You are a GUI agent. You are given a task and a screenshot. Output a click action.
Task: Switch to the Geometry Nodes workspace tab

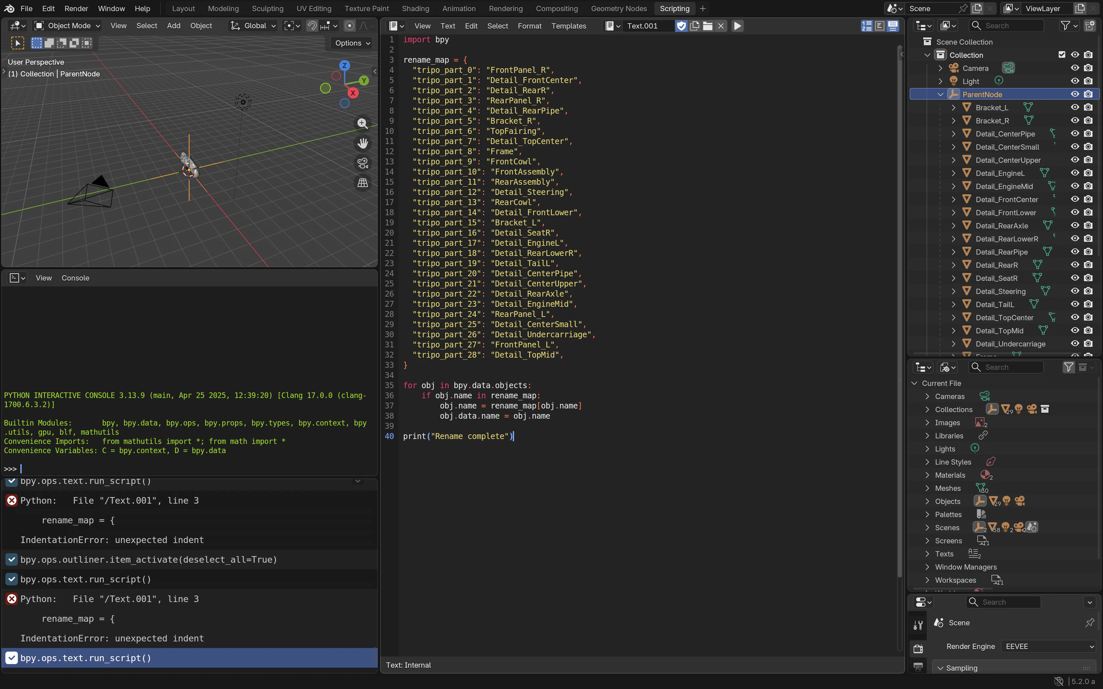coord(618,8)
